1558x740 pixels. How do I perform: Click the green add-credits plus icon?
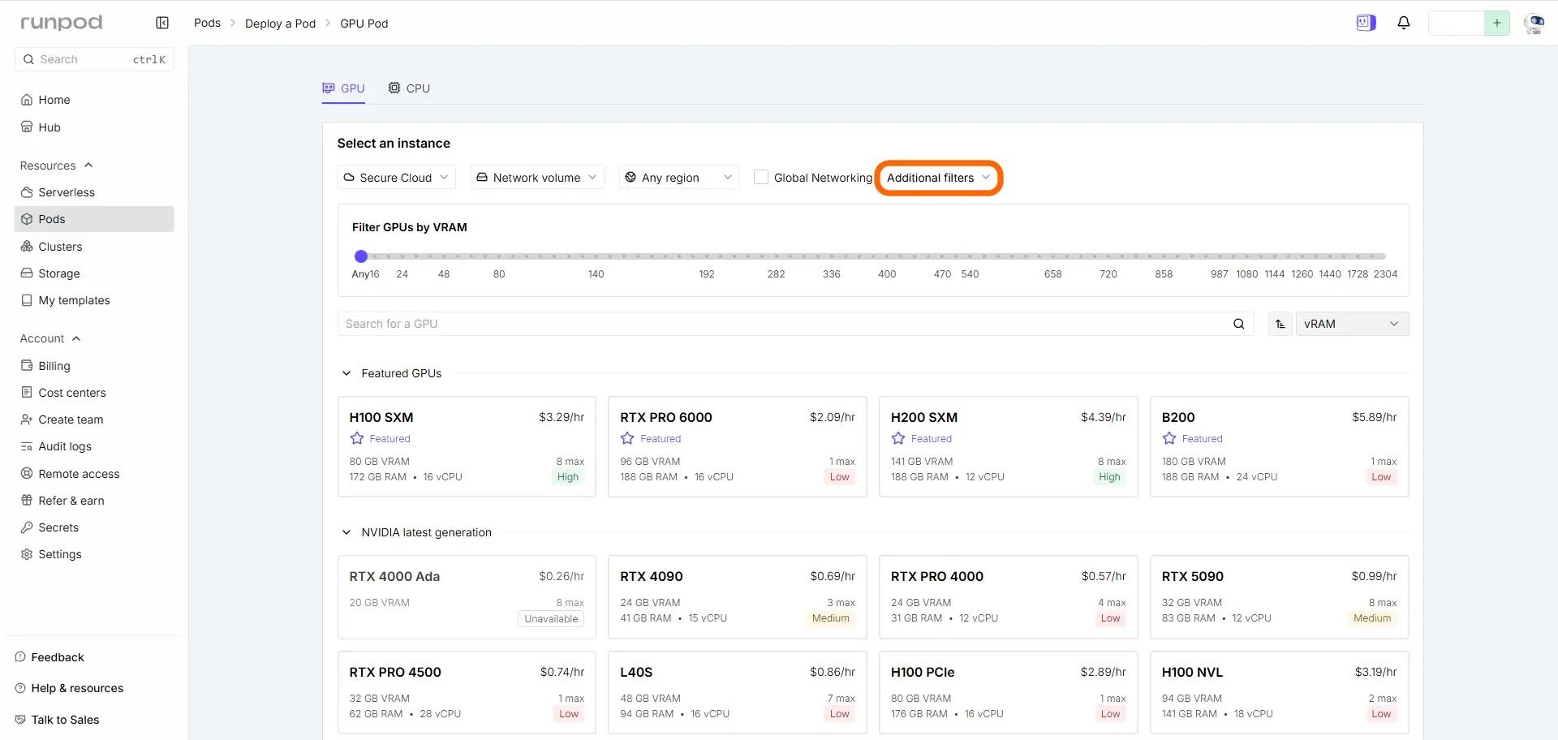pos(1497,23)
